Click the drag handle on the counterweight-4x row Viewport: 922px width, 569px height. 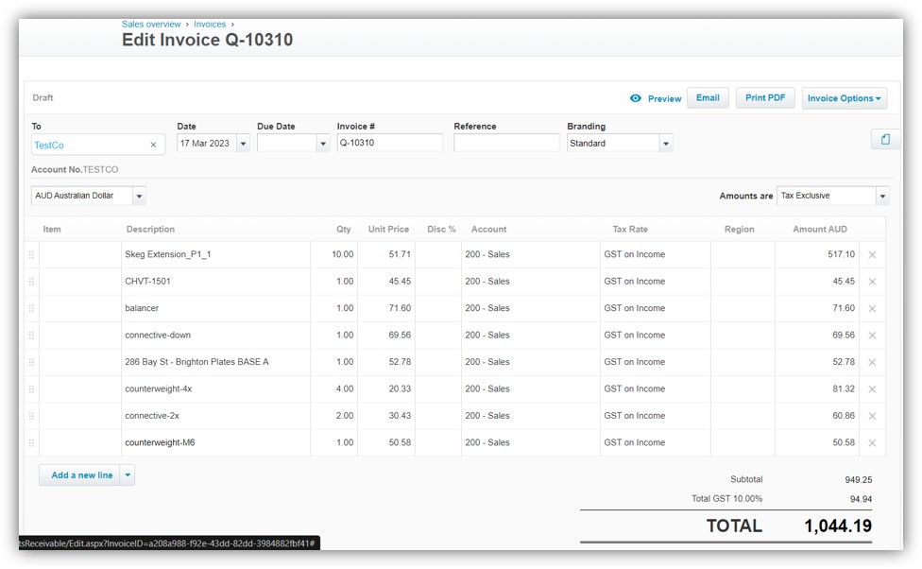[x=31, y=388]
